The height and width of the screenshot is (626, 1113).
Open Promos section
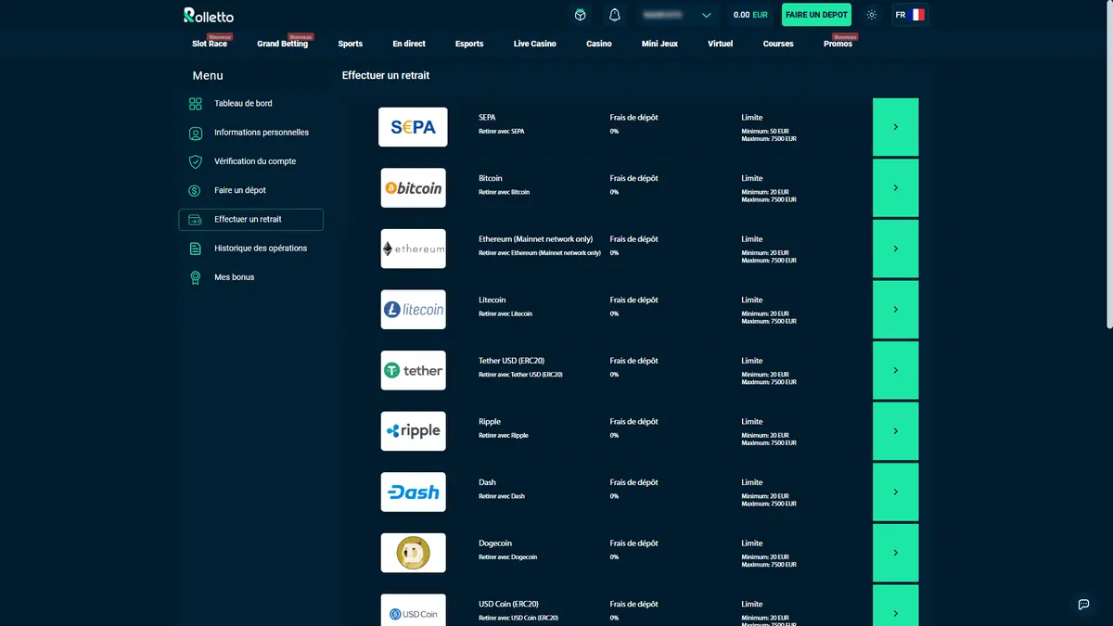pyautogui.click(x=838, y=44)
